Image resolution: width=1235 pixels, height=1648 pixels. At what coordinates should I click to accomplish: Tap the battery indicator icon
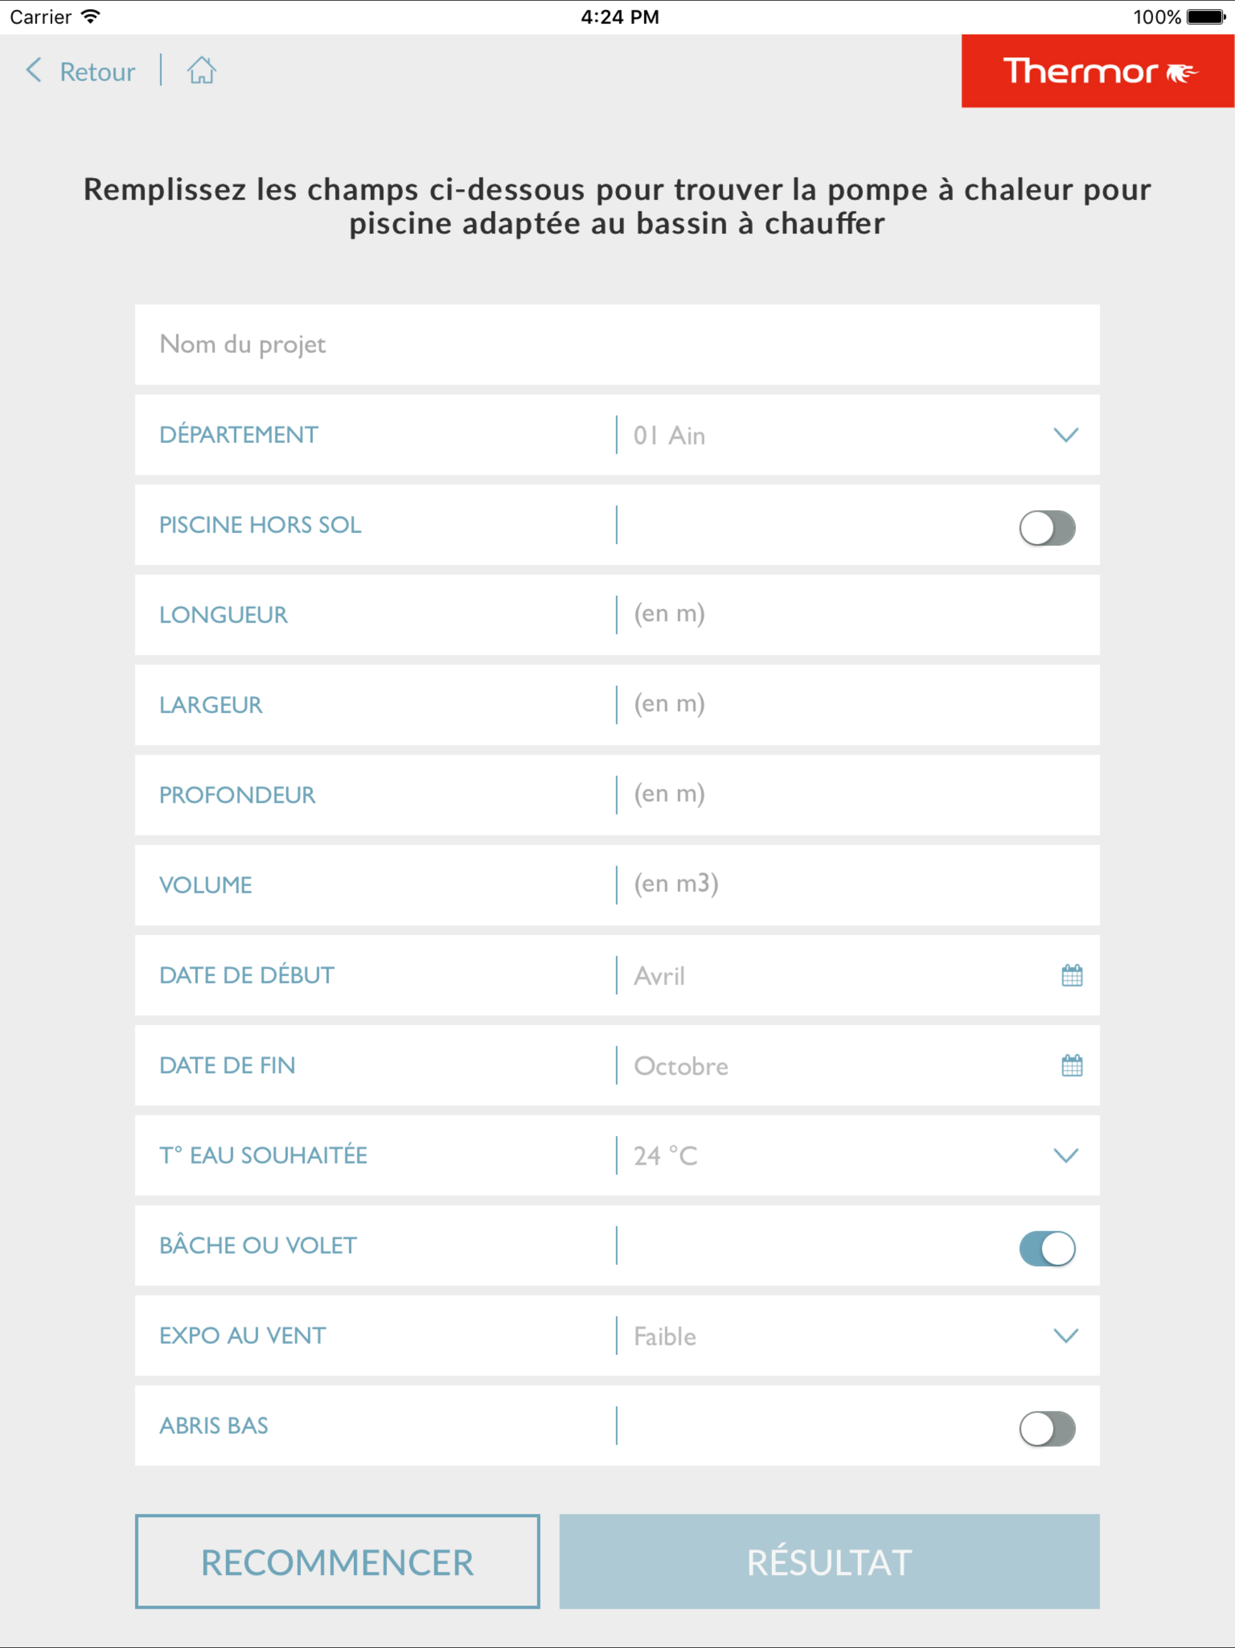pos(1207,16)
